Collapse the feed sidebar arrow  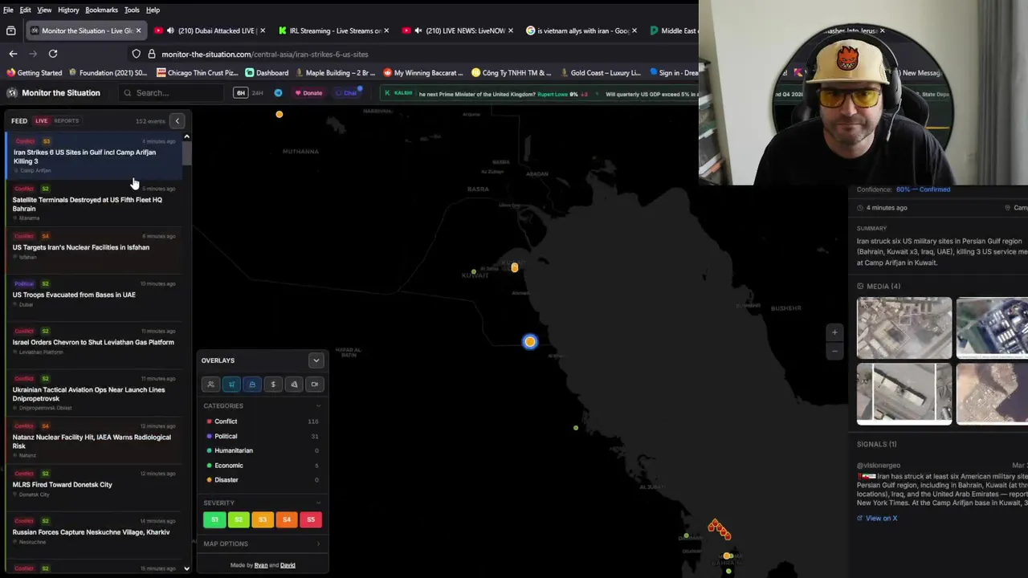pyautogui.click(x=177, y=121)
